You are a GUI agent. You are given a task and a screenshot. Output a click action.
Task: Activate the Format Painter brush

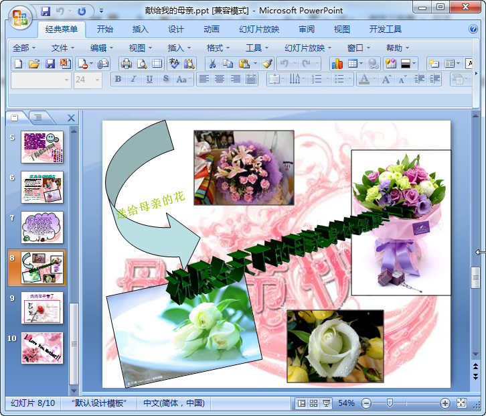[267, 64]
